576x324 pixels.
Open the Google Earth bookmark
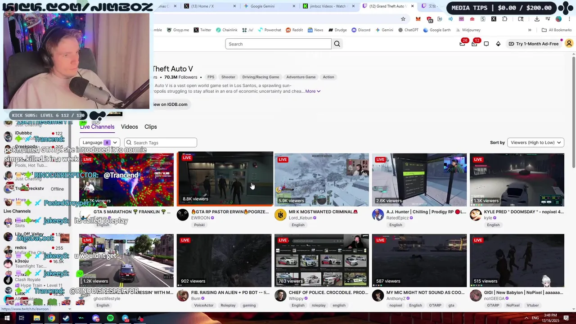pos(436,30)
